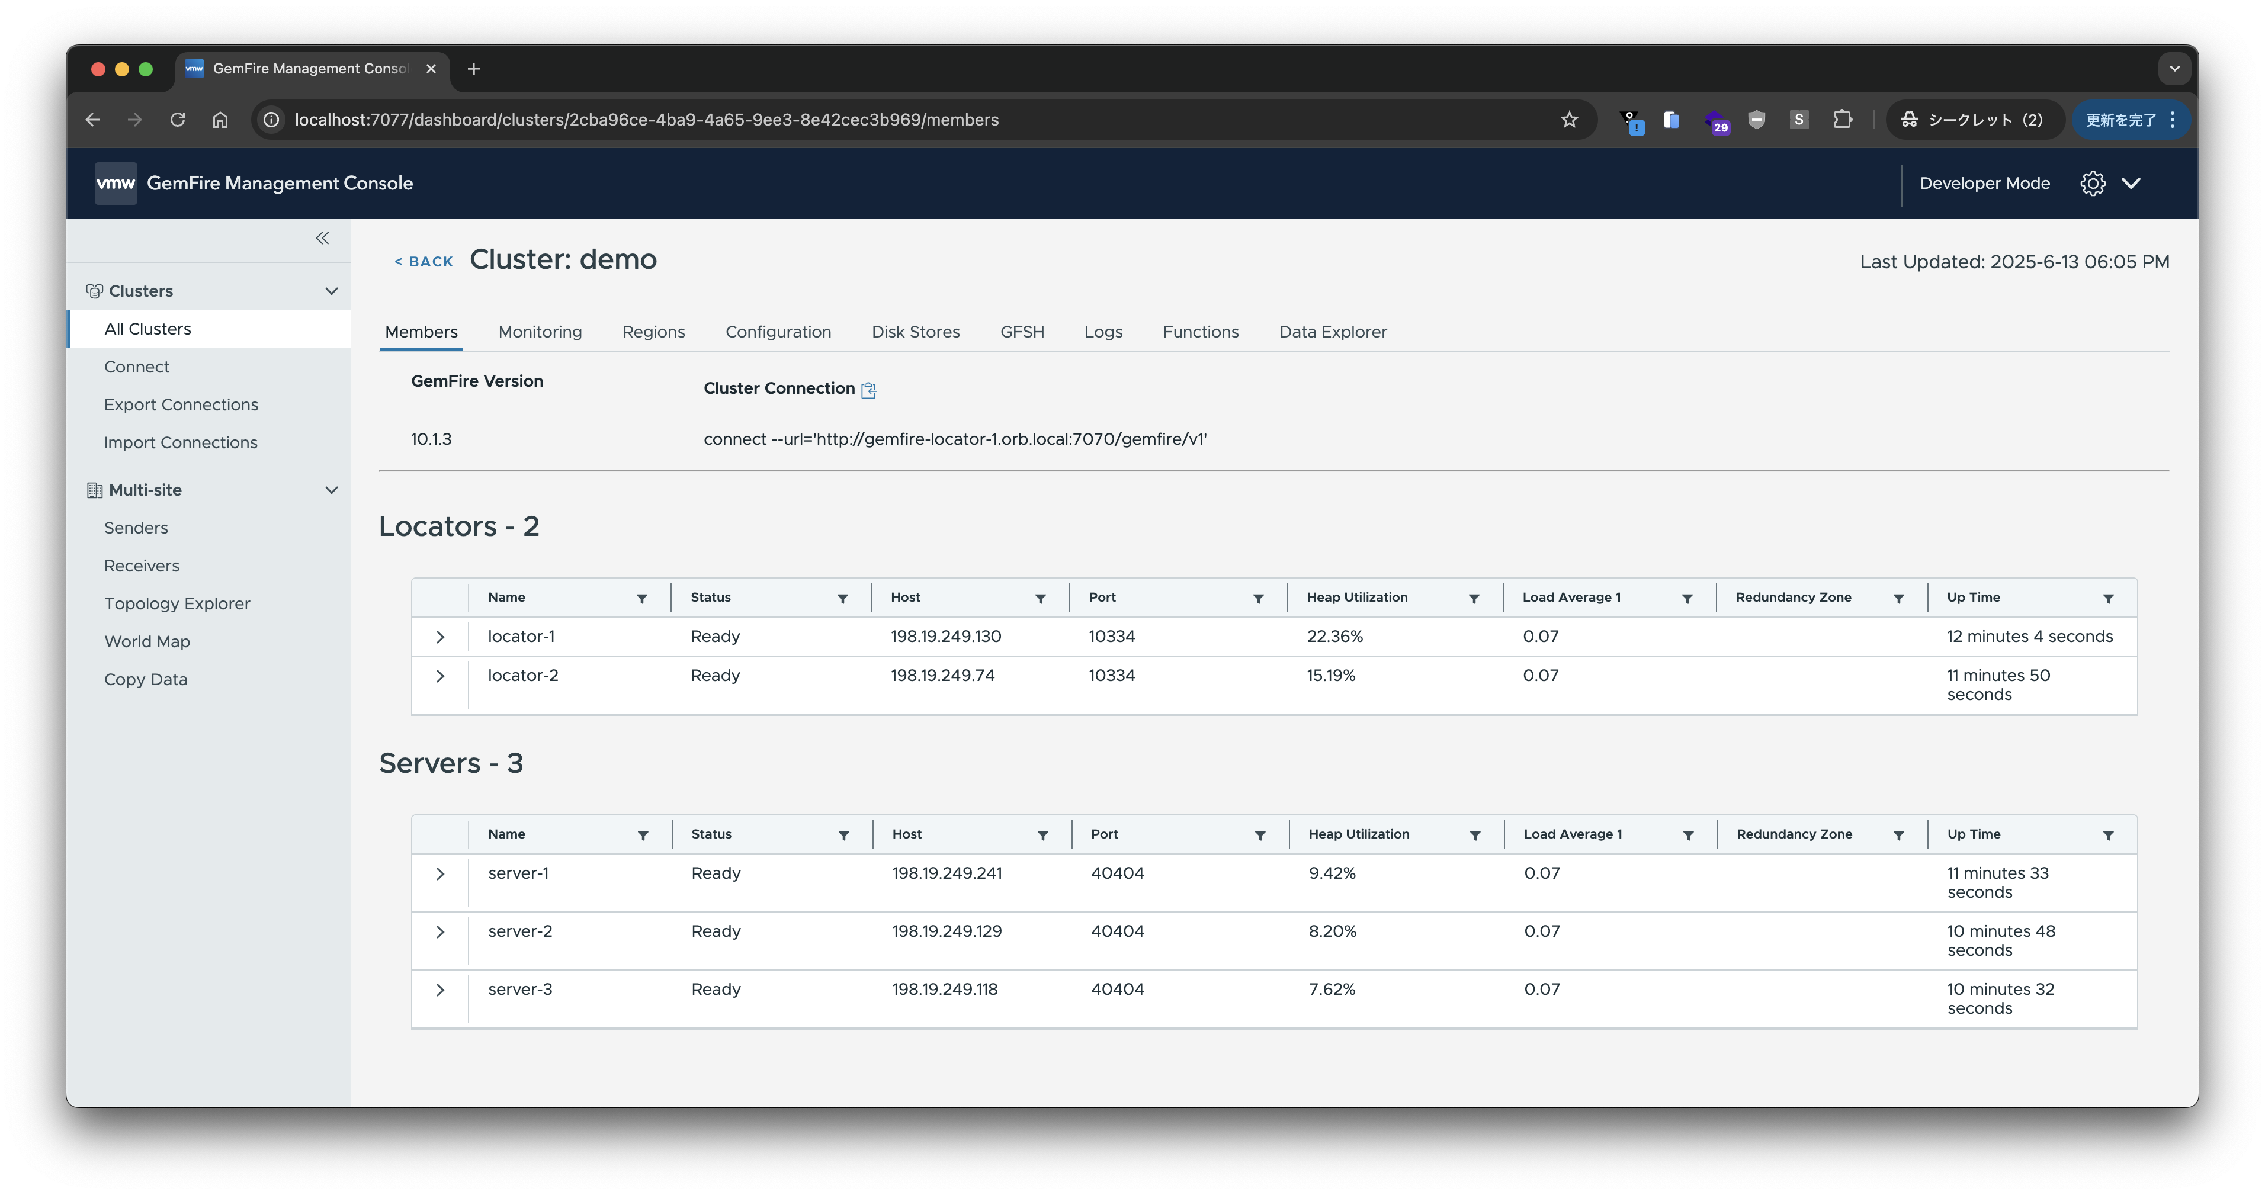This screenshot has width=2265, height=1195.
Task: Reload the page in browser
Action: [x=178, y=120]
